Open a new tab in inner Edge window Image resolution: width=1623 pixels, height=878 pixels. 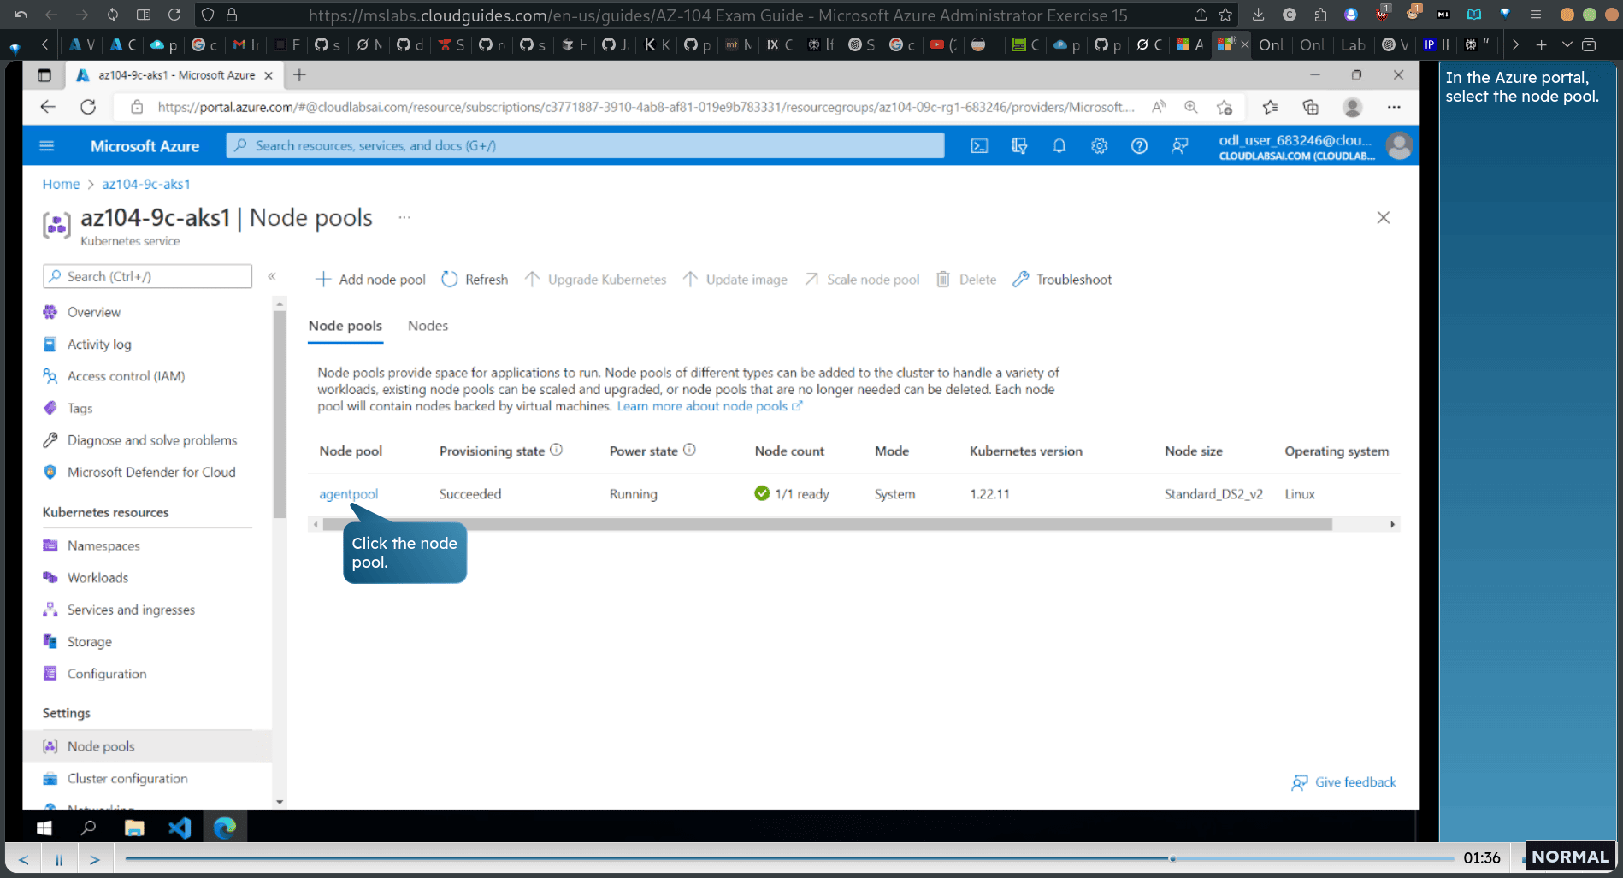[x=299, y=75]
